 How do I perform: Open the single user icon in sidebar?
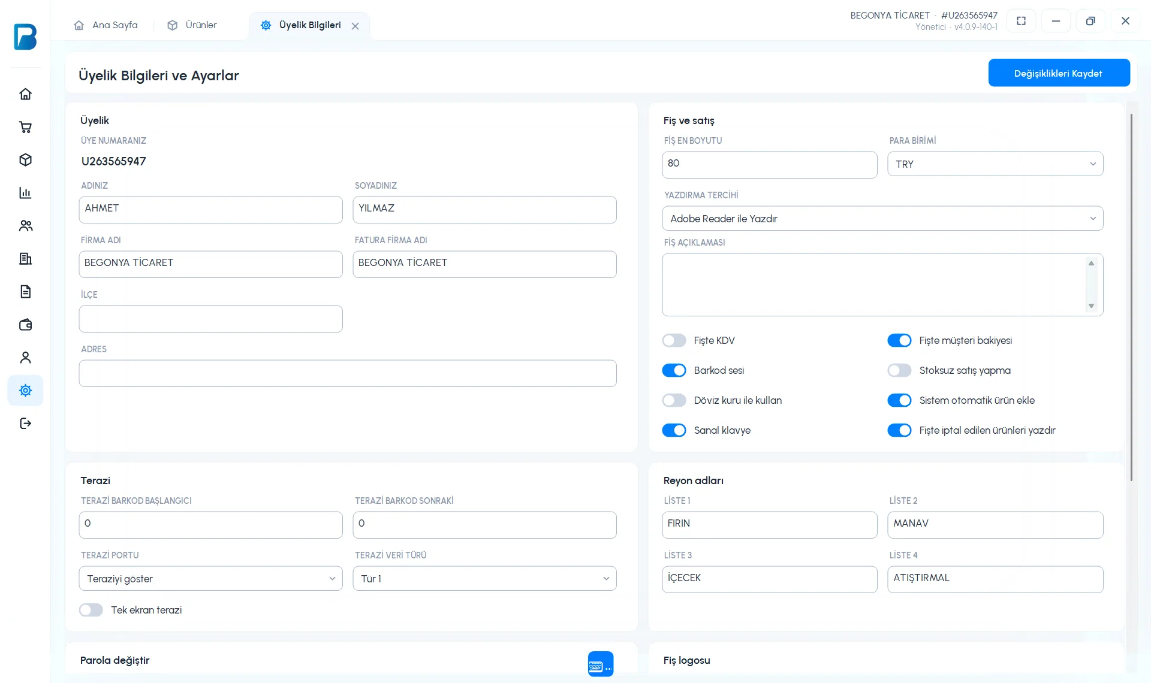coord(25,358)
